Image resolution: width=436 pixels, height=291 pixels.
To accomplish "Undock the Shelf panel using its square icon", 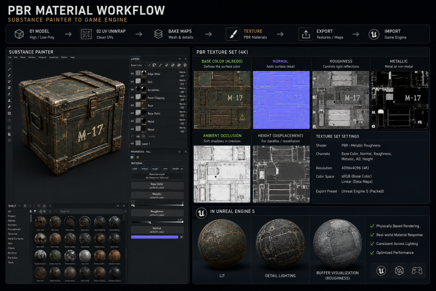I will pos(118,206).
